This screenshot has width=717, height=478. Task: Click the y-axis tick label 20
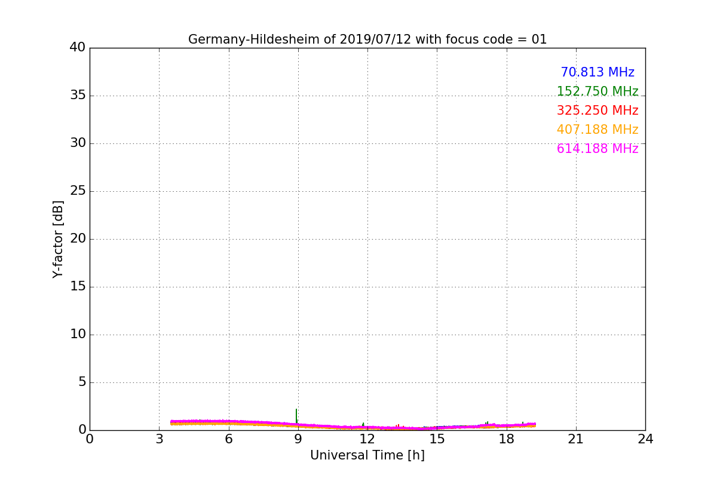pyautogui.click(x=78, y=239)
